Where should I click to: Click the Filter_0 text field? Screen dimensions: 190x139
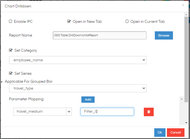[107, 112]
